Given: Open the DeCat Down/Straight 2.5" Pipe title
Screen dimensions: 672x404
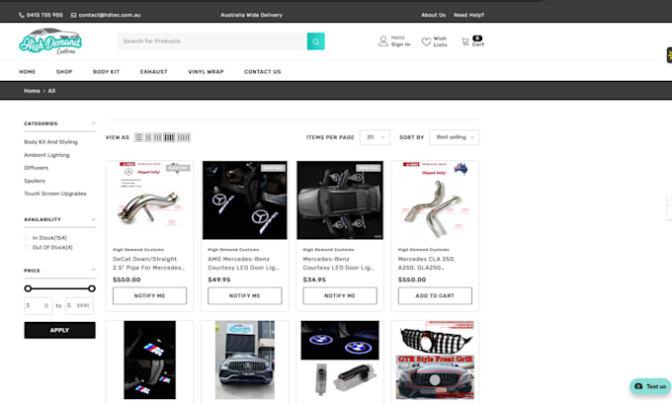Looking at the screenshot, I should pyautogui.click(x=148, y=264).
